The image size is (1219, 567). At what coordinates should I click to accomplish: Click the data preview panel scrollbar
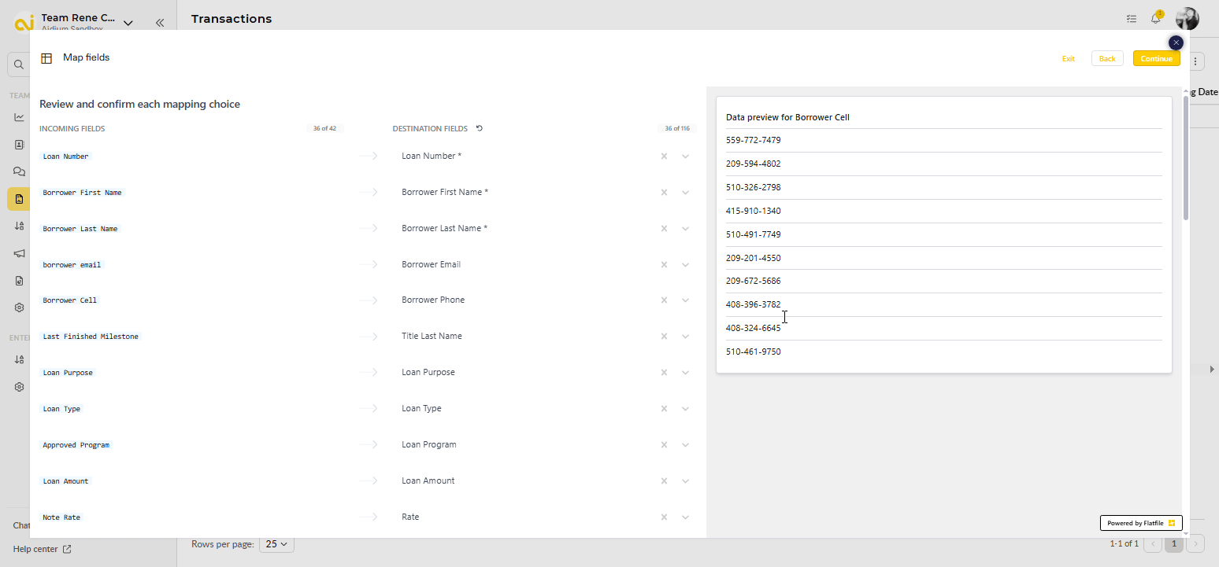1186,157
